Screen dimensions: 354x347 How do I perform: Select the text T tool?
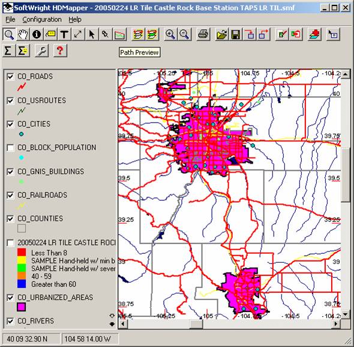(x=64, y=34)
